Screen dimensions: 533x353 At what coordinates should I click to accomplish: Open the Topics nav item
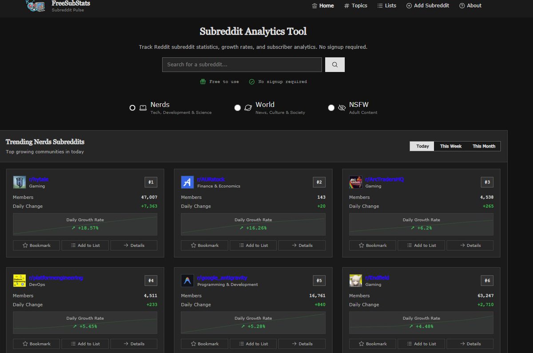click(356, 6)
